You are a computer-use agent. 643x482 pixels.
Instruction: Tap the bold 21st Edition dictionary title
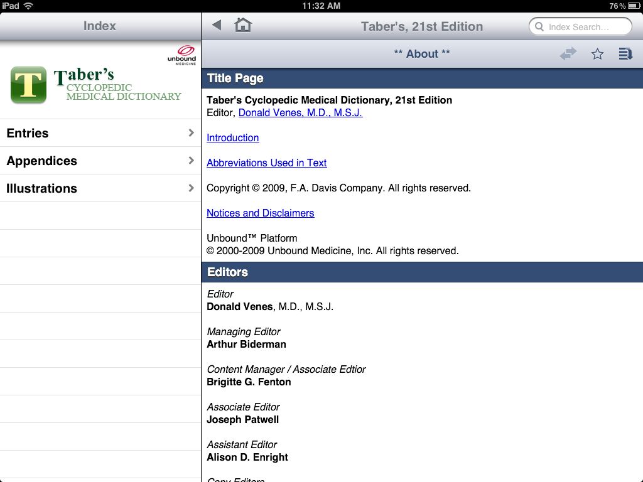[329, 100]
